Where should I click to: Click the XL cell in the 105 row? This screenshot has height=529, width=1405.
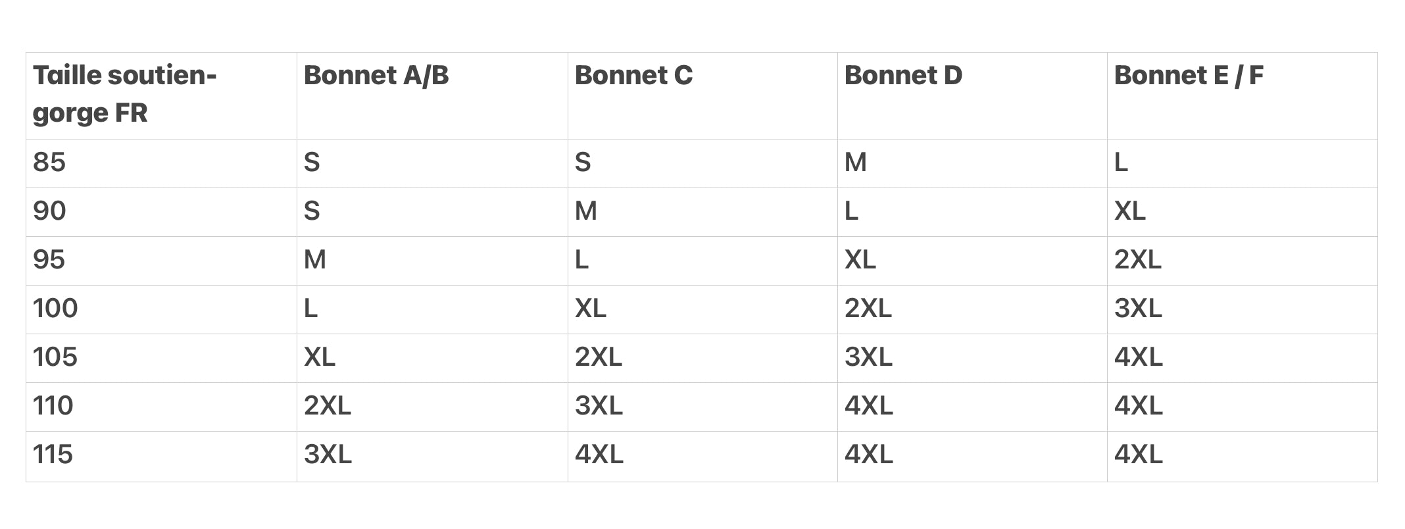click(320, 357)
